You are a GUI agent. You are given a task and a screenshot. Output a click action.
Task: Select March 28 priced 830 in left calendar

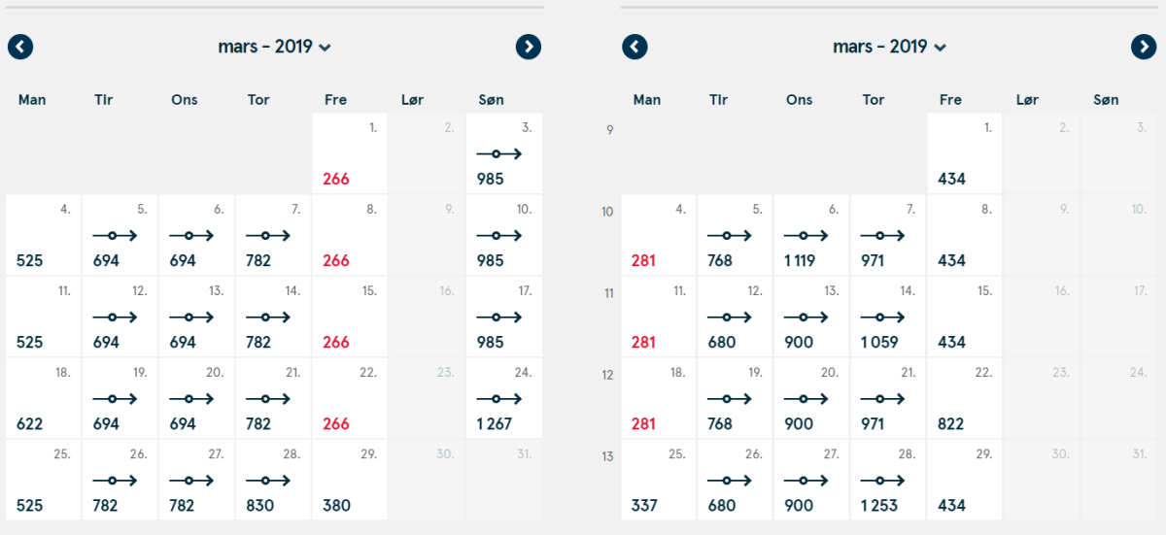click(x=273, y=481)
